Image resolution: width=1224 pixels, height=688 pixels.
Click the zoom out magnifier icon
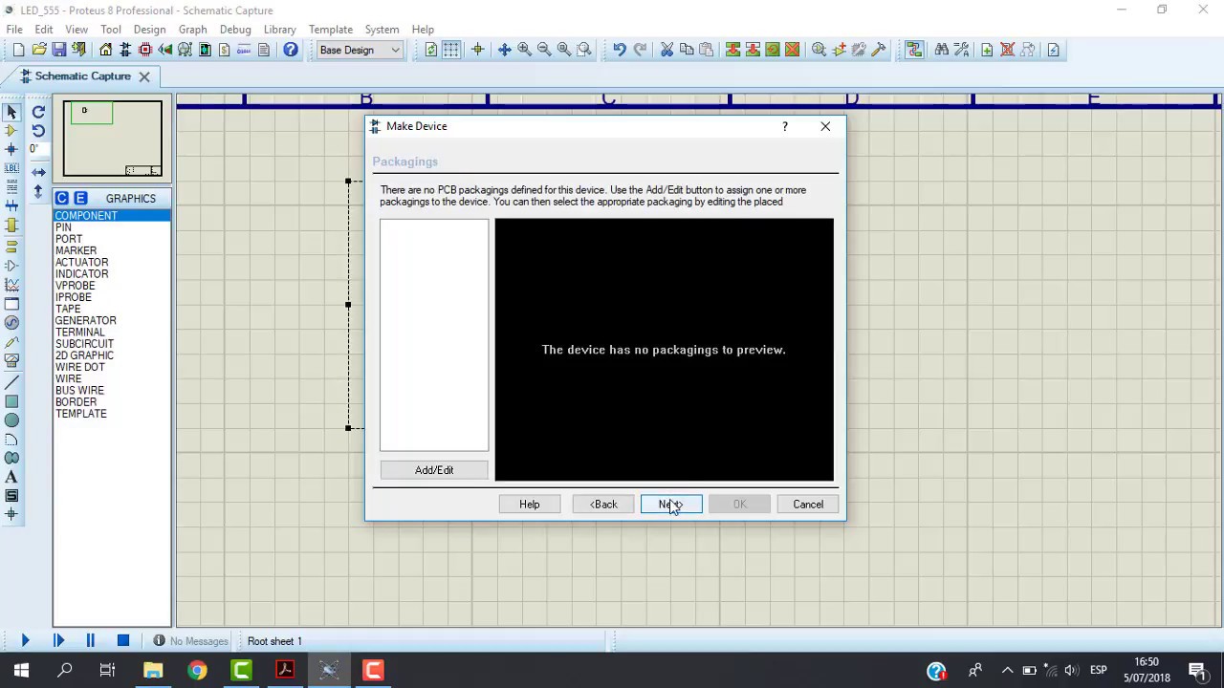544,50
